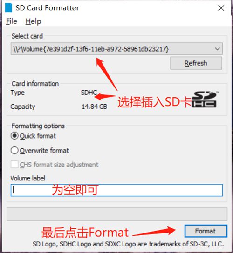Expand the Select card dropdown arrow

(x=217, y=49)
